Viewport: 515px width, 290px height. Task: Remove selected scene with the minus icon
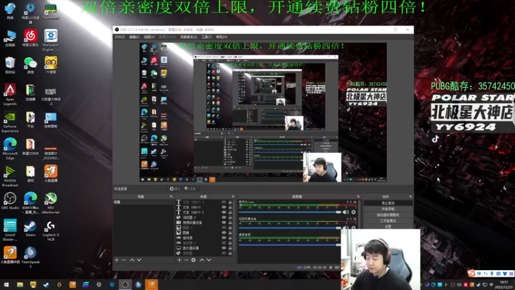(x=124, y=260)
